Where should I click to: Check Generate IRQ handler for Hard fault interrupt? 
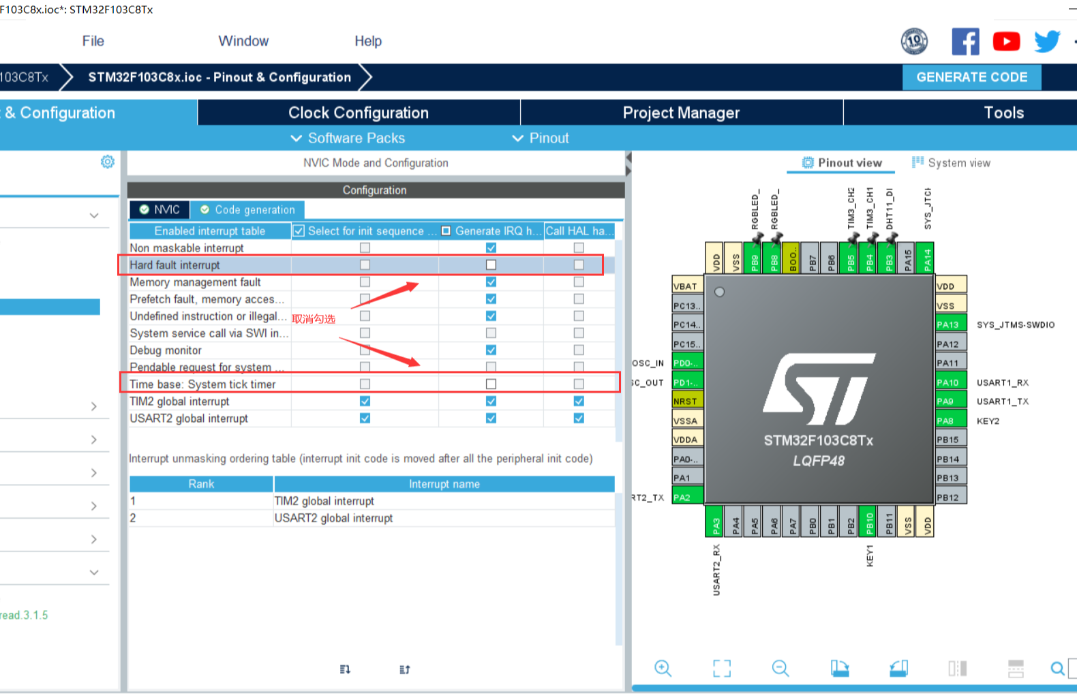pos(491,264)
